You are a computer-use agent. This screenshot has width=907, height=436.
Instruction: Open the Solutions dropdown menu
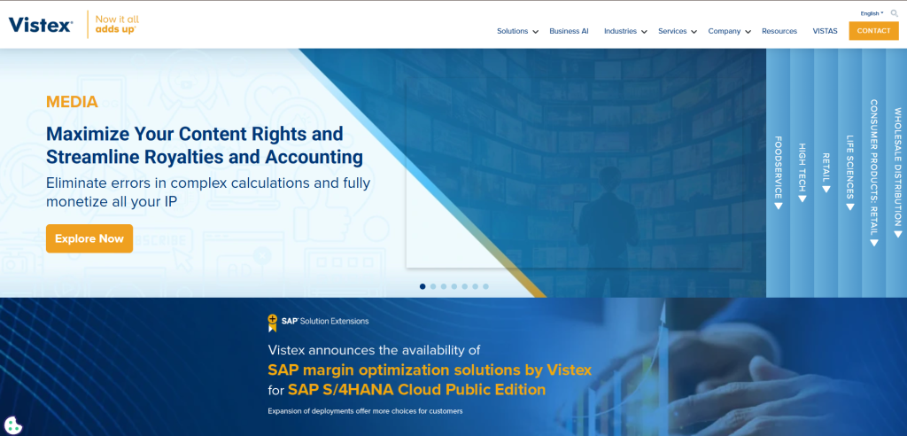click(x=517, y=31)
